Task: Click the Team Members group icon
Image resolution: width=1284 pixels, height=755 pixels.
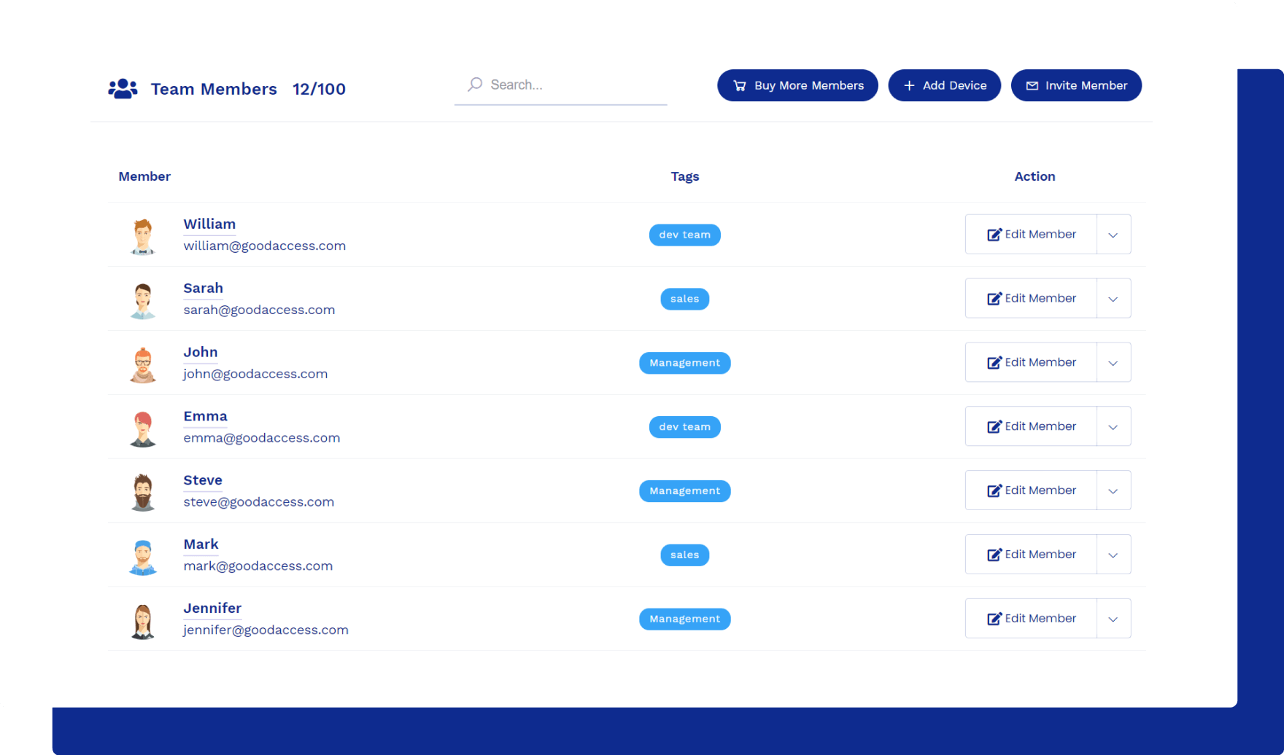Action: coord(123,89)
